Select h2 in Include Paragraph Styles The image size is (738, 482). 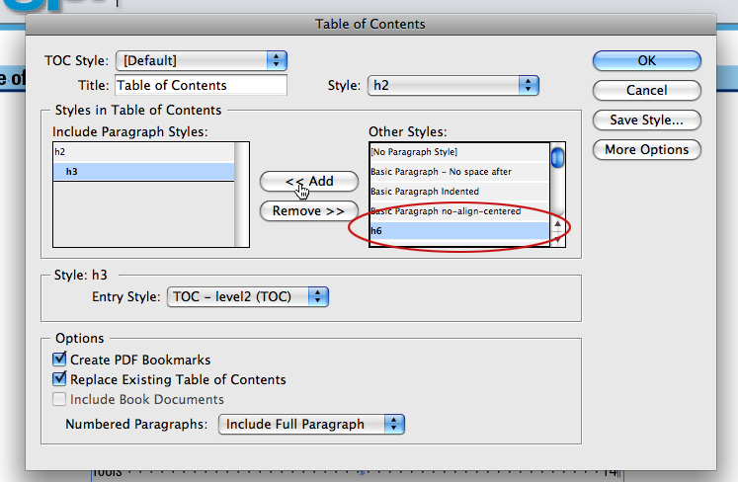point(142,152)
